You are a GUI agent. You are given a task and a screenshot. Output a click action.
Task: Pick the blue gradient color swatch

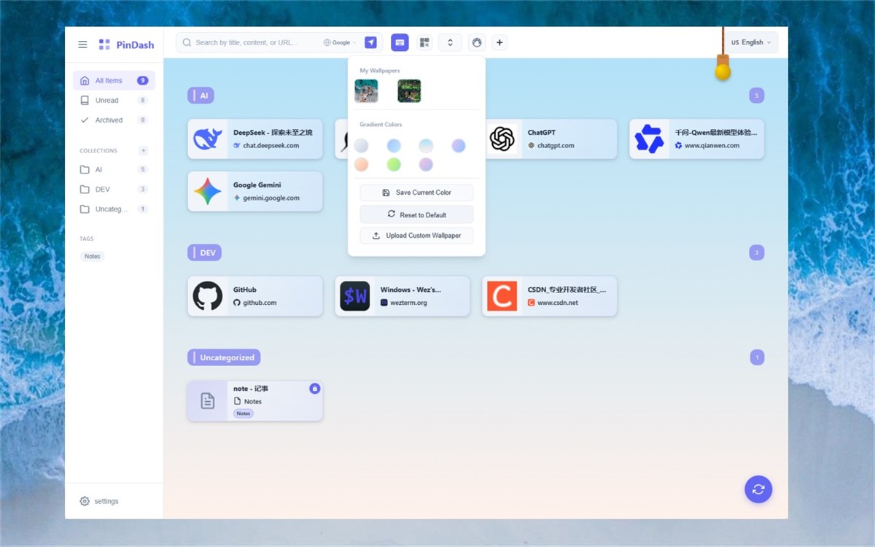[x=394, y=146]
